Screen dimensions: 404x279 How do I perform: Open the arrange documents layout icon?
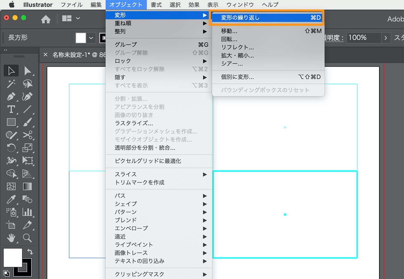67,18
